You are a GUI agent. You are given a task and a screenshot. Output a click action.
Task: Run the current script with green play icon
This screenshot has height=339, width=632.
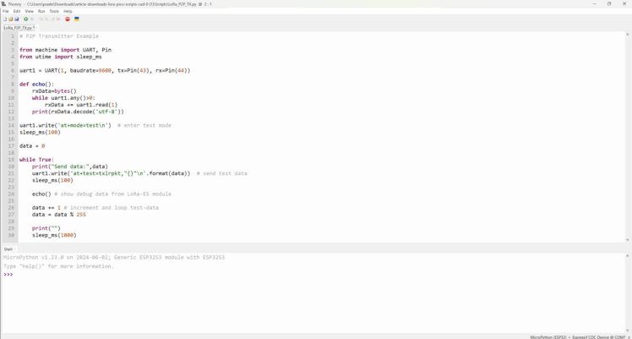(26, 19)
